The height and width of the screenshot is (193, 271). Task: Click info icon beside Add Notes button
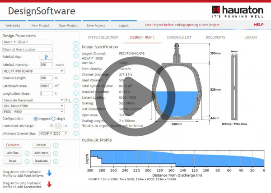pyautogui.click(x=56, y=153)
